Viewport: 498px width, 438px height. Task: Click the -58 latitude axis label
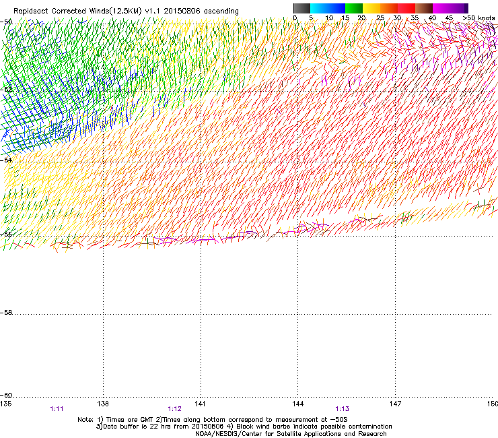click(6, 313)
